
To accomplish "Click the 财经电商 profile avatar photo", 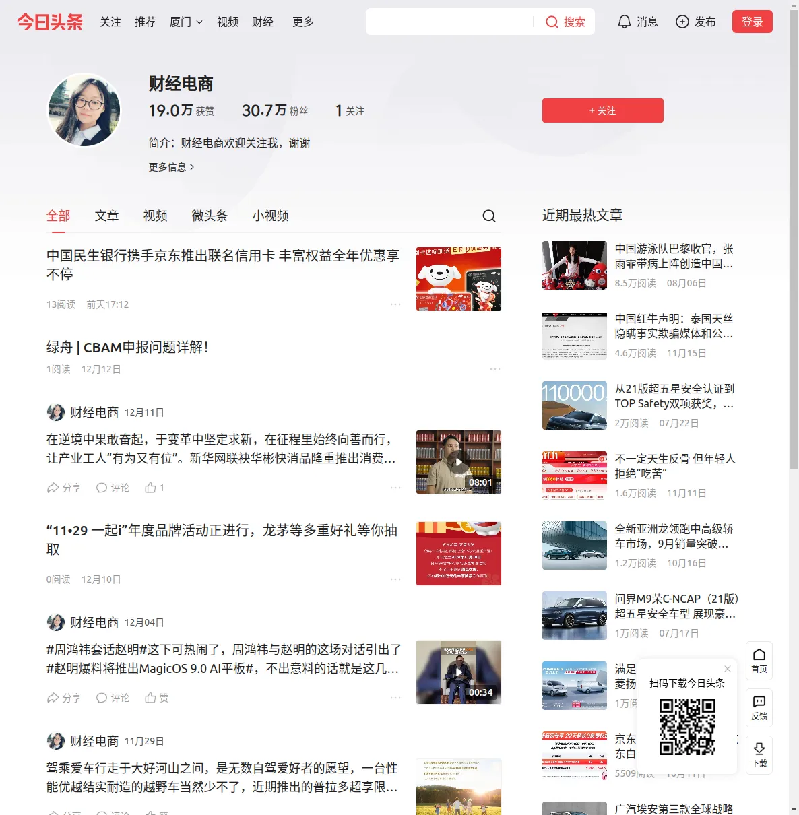I will (84, 110).
